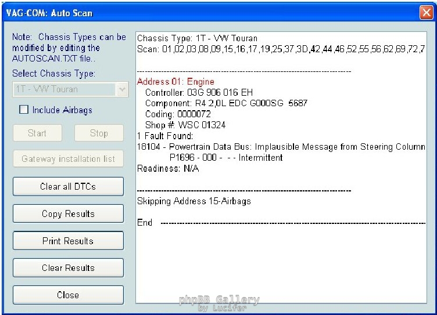Open the Gateway installation list

coord(68,159)
